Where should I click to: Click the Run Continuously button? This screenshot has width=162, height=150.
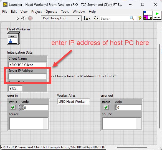coord(23,19)
